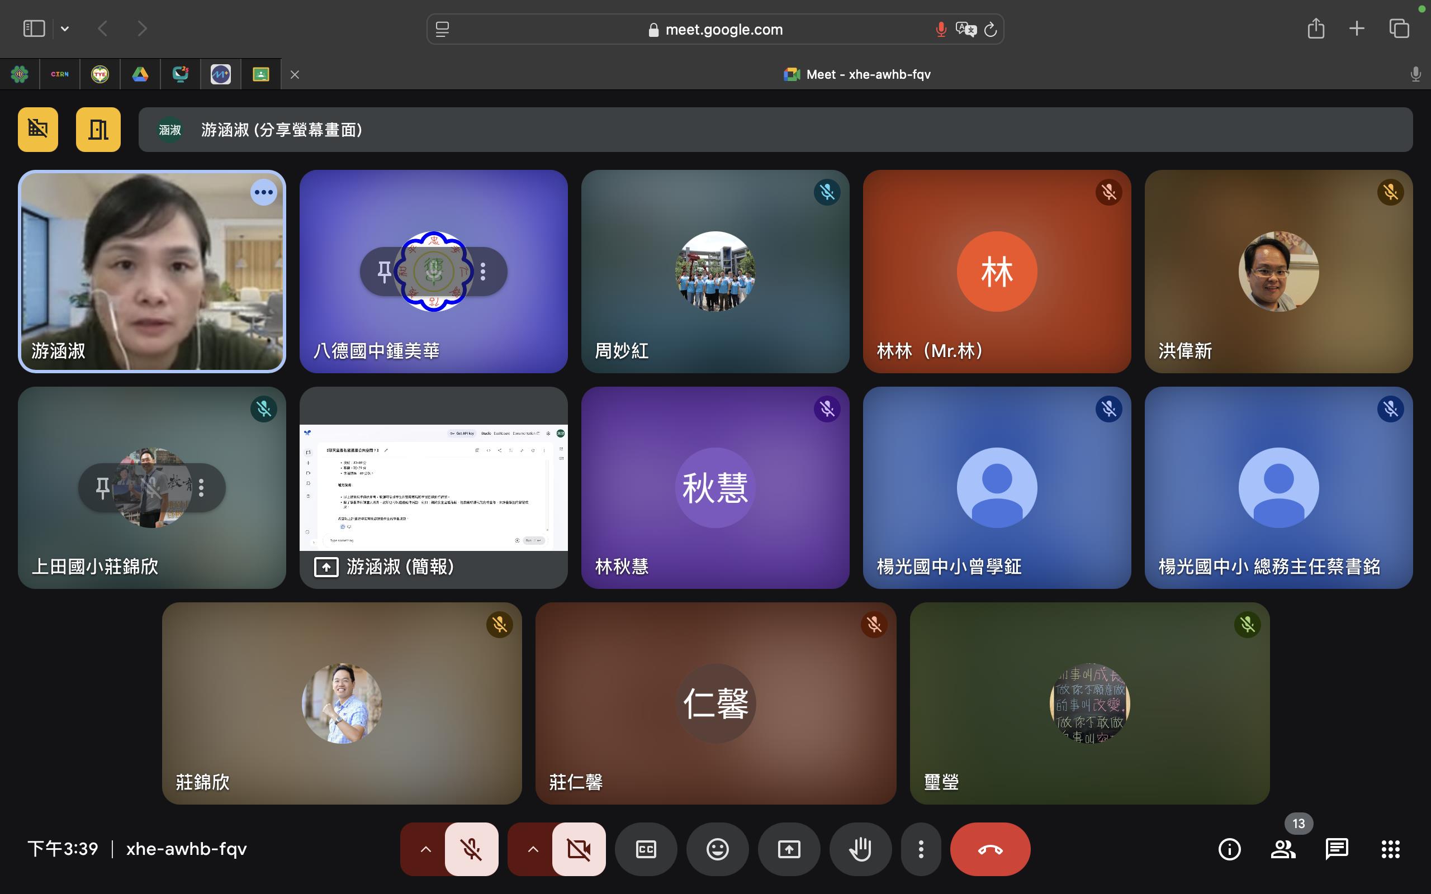Pin 八德國中鍾美華 tile
Image resolution: width=1431 pixels, height=894 pixels.
click(385, 272)
